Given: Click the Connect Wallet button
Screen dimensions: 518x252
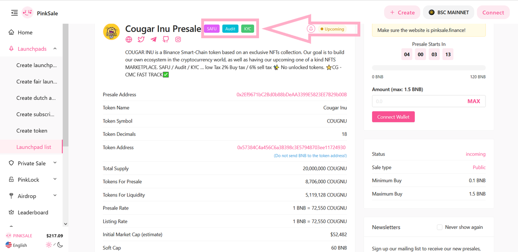Looking at the screenshot, I should 393,117.
